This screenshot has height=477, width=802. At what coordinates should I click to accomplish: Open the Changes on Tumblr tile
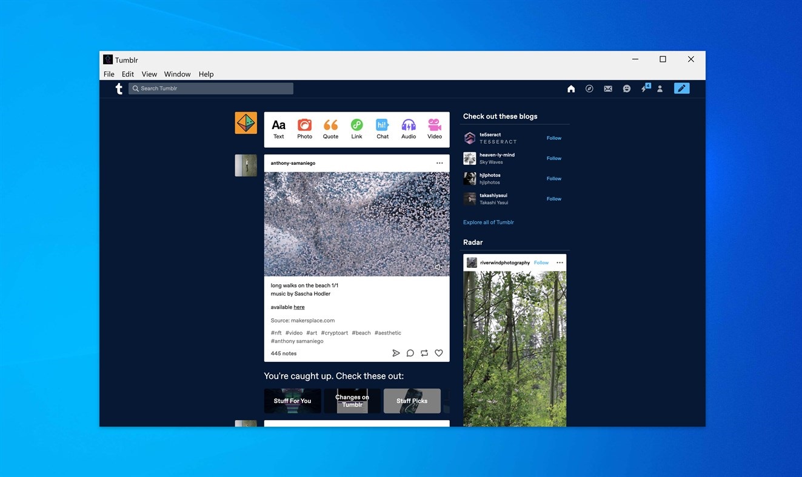[x=352, y=401]
